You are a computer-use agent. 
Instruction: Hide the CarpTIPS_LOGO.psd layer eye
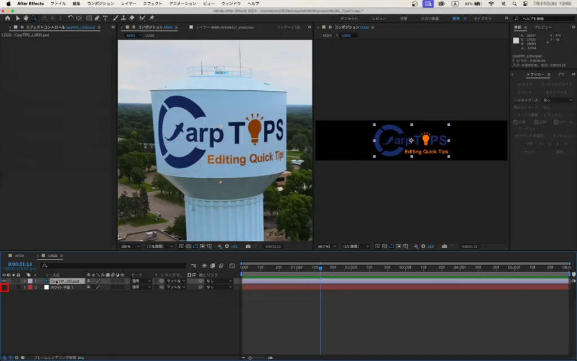(4, 281)
